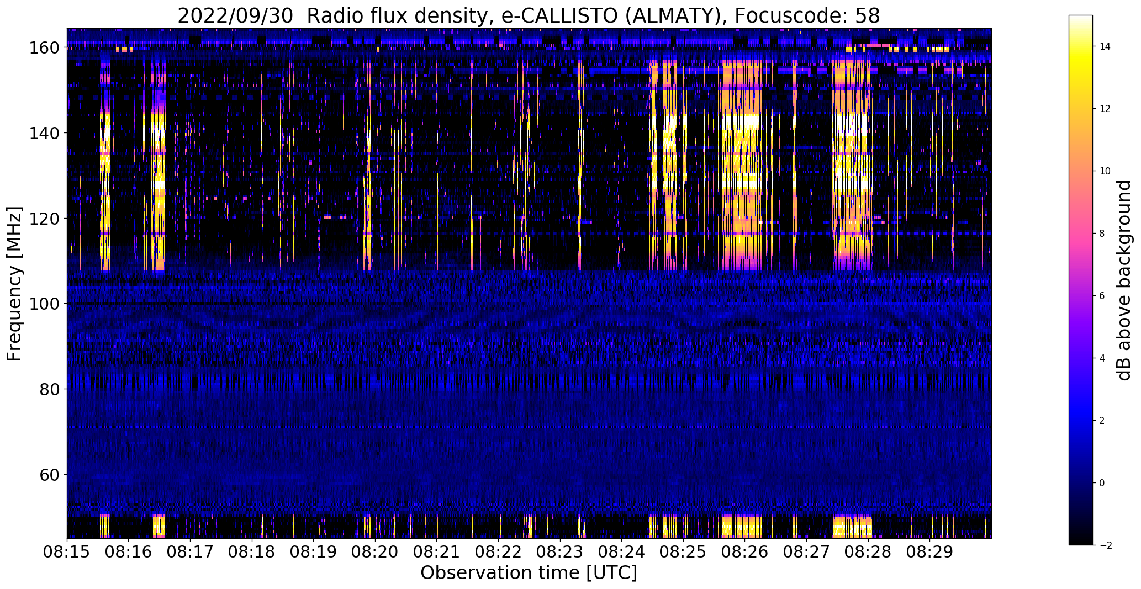Click the 'Frequency [MHz]' y-axis label
Screen dimensions: 1141x589
pos(14,284)
